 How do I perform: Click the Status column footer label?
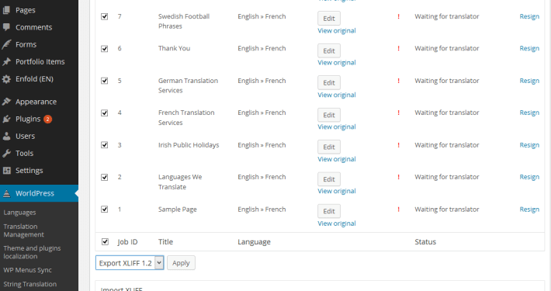[425, 242]
